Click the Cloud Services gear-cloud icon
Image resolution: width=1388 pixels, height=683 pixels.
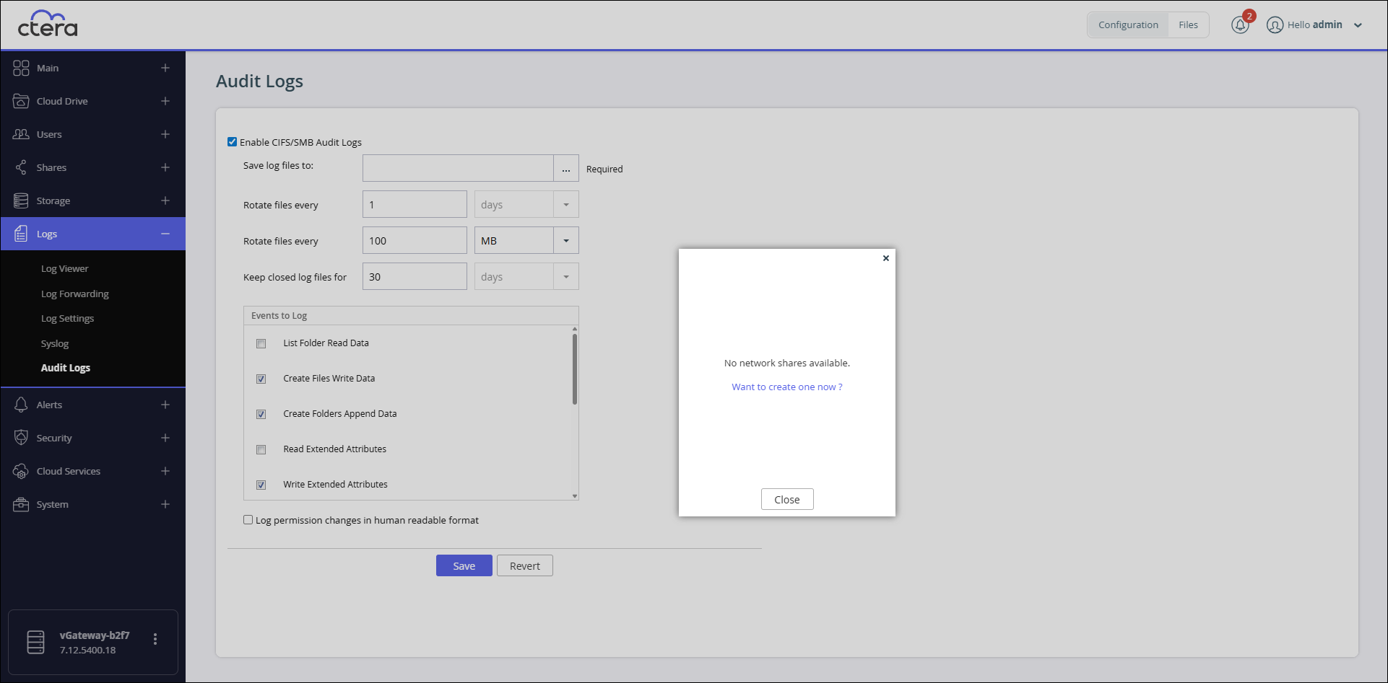[21, 471]
